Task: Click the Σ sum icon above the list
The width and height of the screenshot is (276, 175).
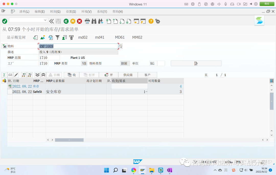Action: click(4, 75)
